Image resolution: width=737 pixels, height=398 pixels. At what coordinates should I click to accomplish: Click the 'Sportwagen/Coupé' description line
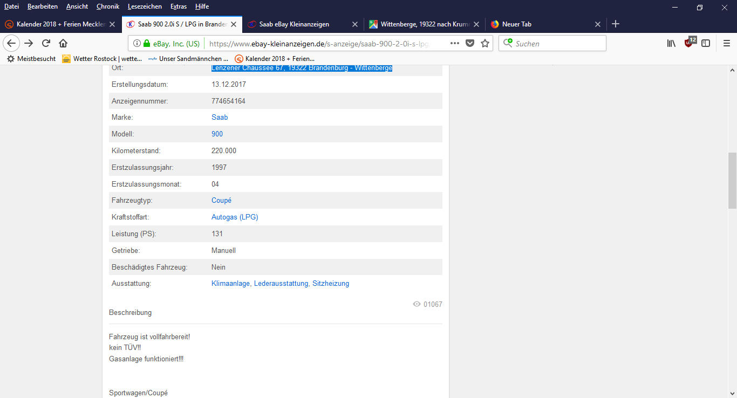(x=138, y=393)
